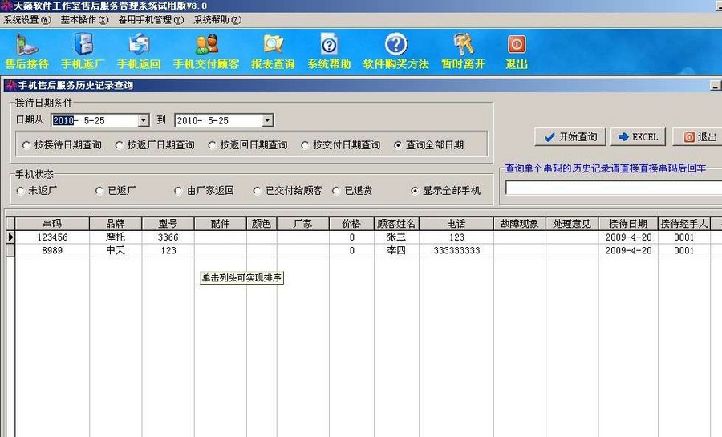Click serial cell 123456
Image resolution: width=722 pixels, height=437 pixels.
point(52,237)
